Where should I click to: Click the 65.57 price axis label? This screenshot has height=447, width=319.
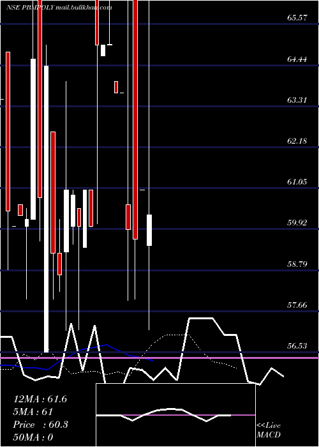[x=297, y=18]
